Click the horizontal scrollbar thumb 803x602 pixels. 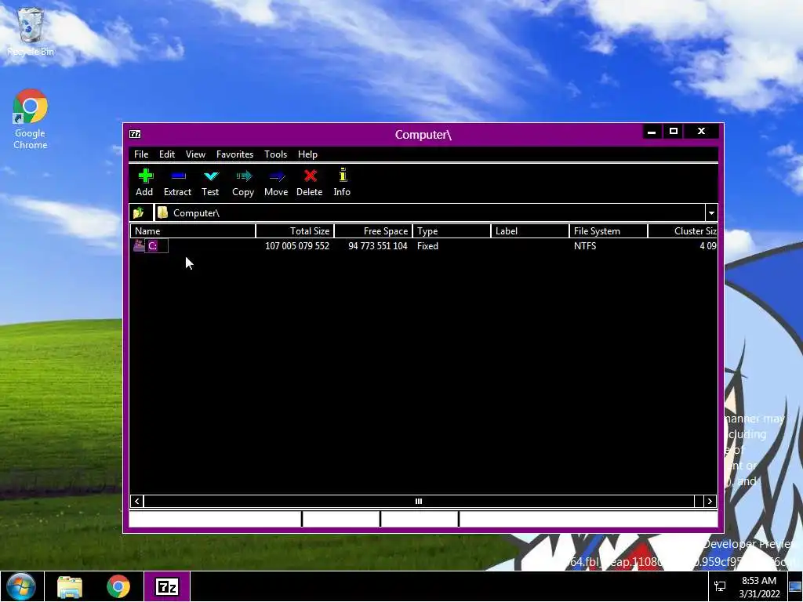[419, 501]
